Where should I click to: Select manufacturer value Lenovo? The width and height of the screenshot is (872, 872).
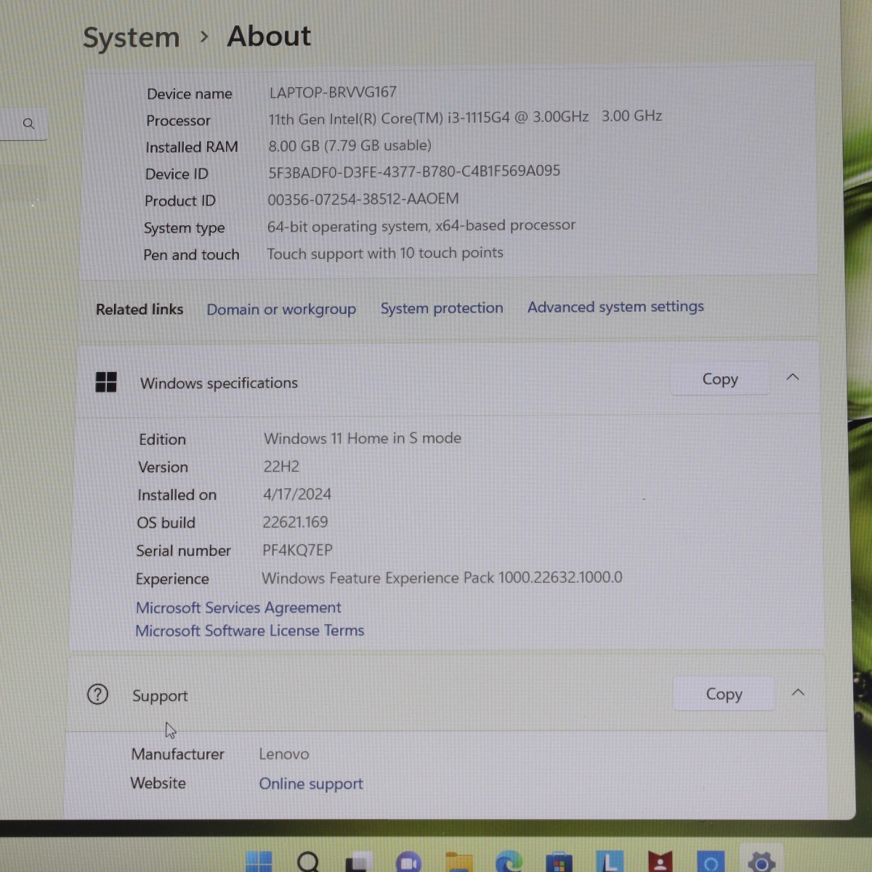coord(284,754)
